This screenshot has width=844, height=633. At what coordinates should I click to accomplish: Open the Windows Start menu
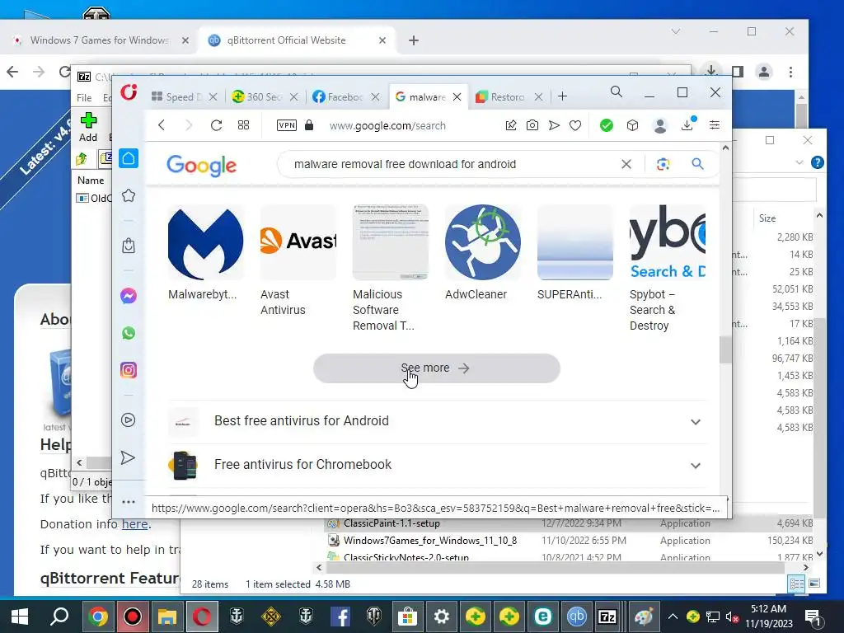click(20, 617)
